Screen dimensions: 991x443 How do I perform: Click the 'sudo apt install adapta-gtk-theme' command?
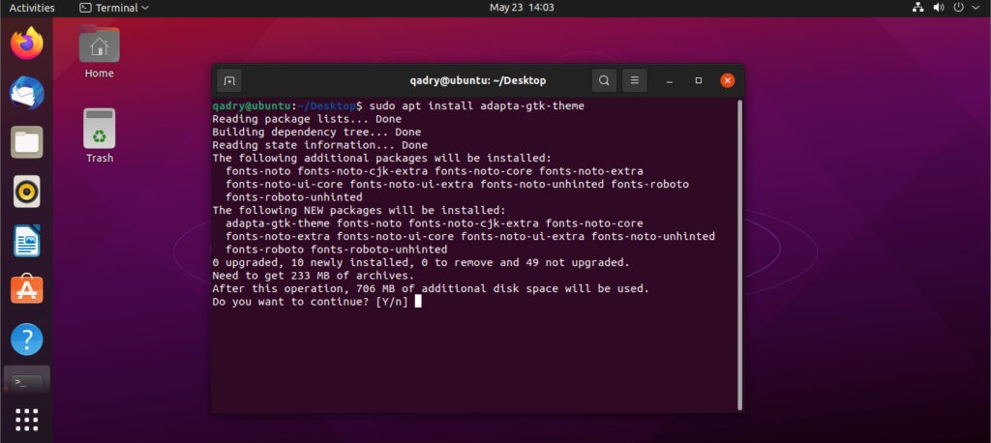point(476,106)
